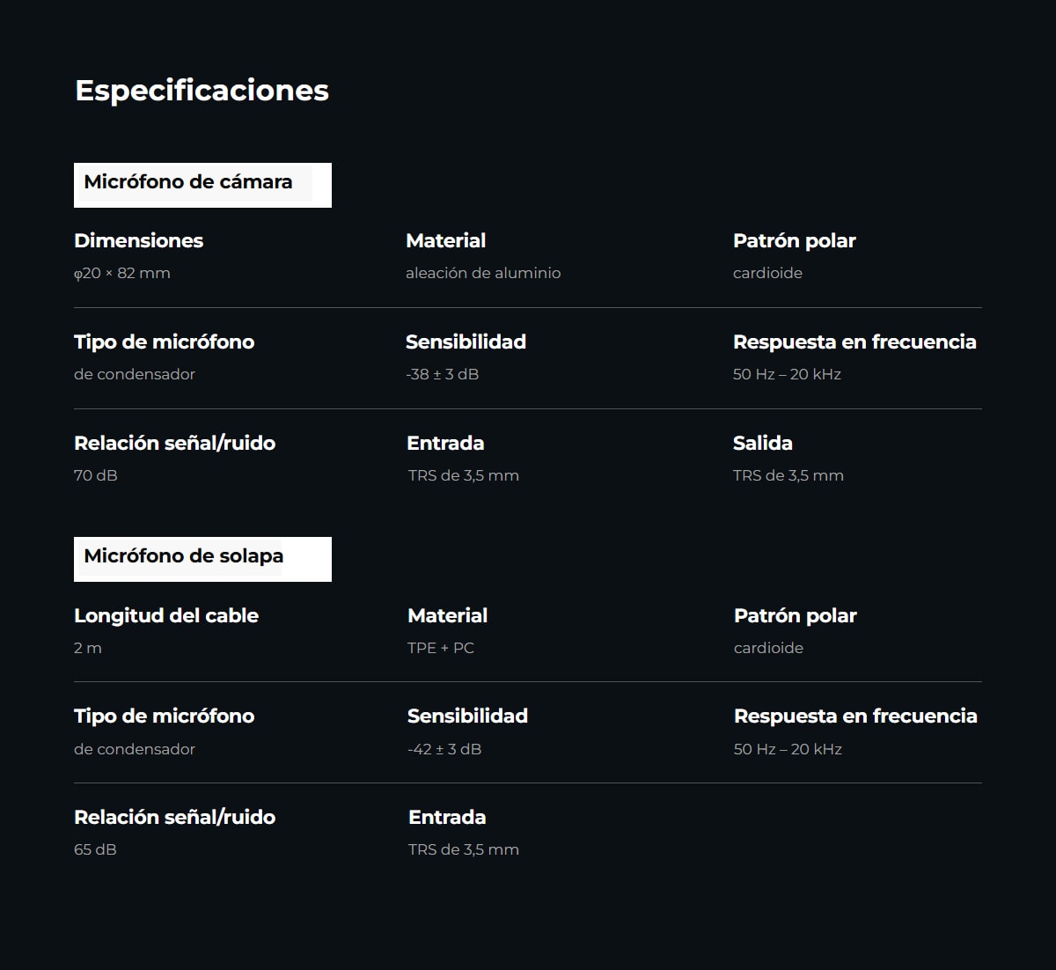Click Tipo de micrófono in solapa section
Screen dimensions: 1056x970
165,716
